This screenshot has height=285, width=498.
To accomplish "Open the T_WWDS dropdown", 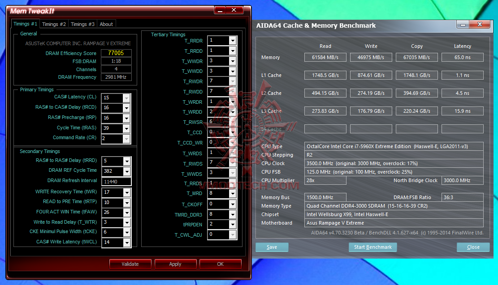I will click(x=233, y=173).
